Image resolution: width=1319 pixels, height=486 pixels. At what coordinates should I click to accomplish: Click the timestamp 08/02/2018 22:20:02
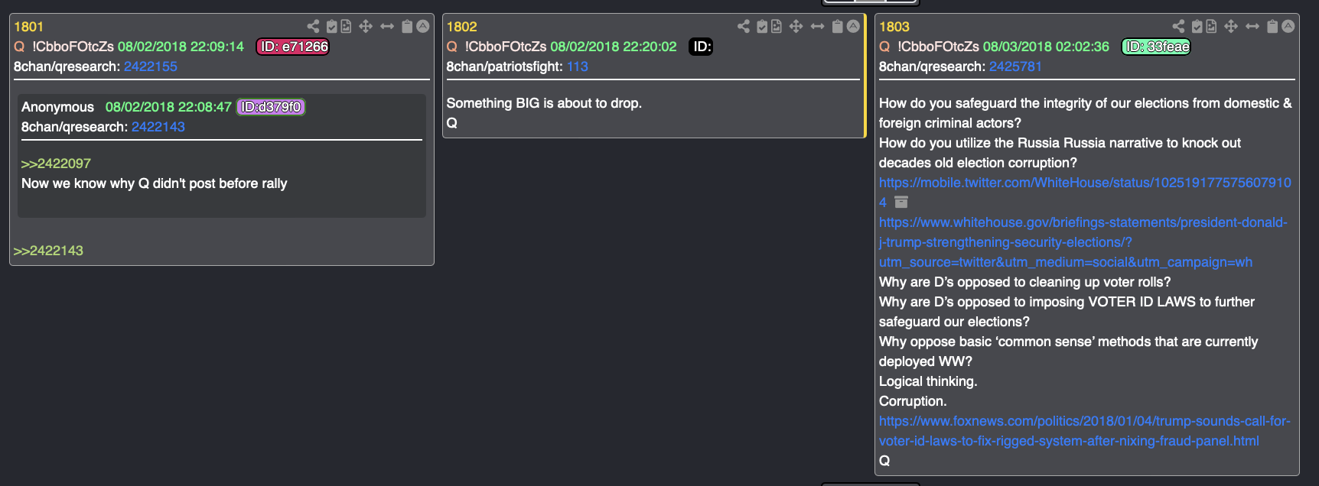(614, 47)
